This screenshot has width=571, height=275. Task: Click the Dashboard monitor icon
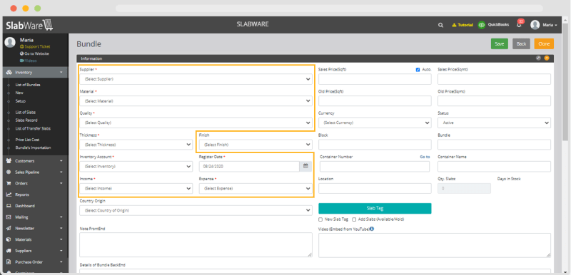(9, 206)
